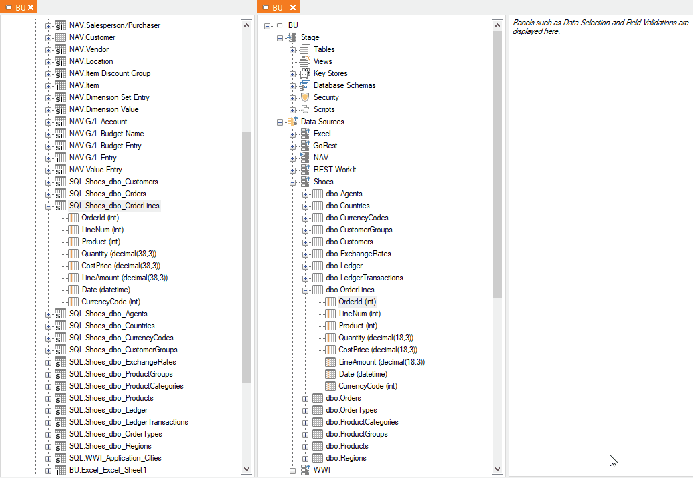Collapse the BU root node

click(267, 26)
